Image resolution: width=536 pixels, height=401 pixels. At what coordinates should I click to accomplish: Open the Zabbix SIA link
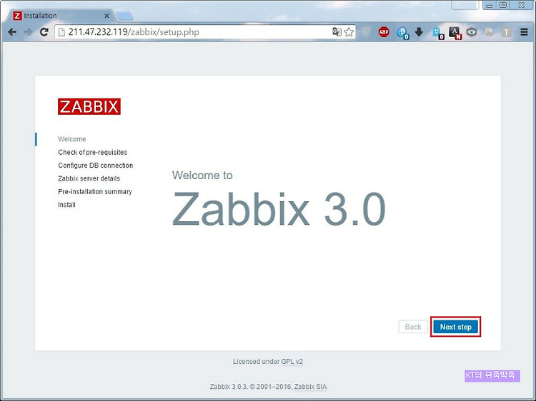[x=310, y=387]
